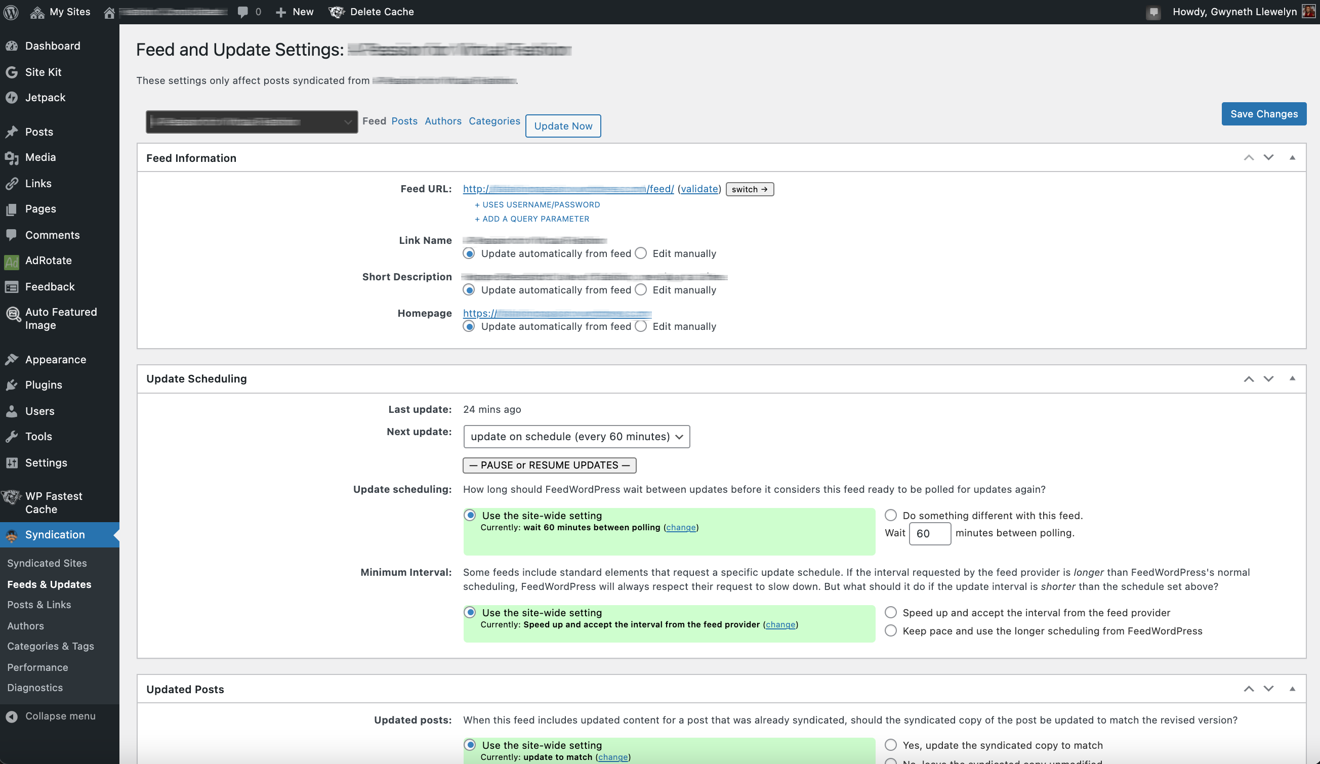Screen dimensions: 1320x764
Task: Open My Sites network icon
Action: coord(37,12)
